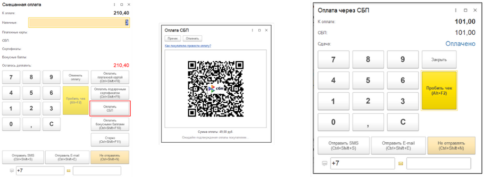Click Отправить SMS in Оплата через СБП
The width and height of the screenshot is (487, 177).
(343, 145)
